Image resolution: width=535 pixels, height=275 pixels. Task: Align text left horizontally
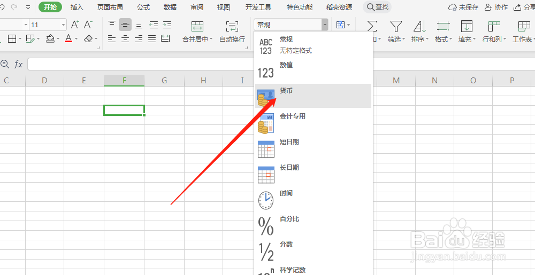112,39
